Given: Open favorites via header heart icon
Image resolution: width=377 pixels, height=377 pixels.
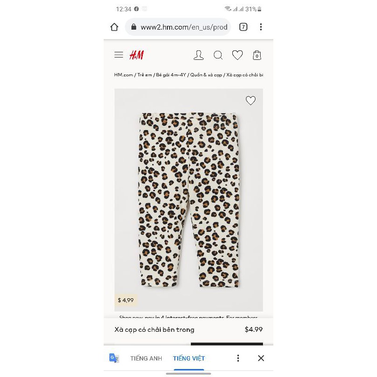Looking at the screenshot, I should point(238,55).
